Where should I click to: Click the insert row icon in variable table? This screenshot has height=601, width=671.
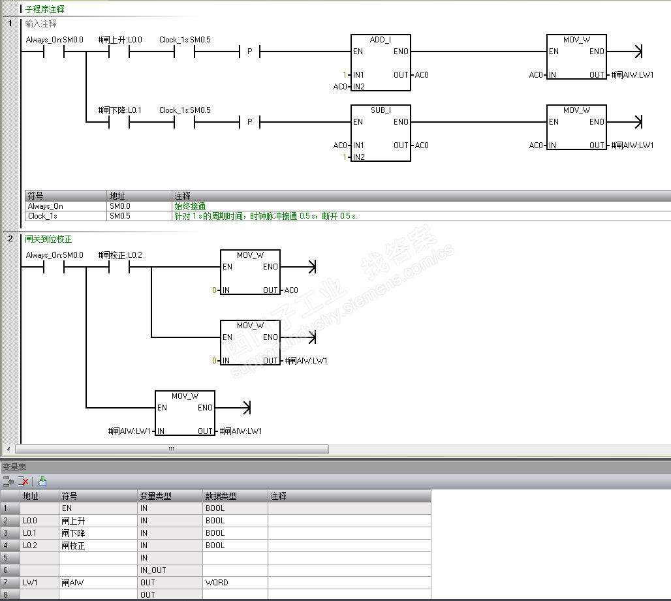(8, 482)
